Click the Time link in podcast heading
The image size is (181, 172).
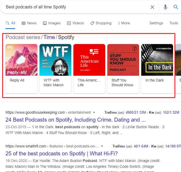pos(49,37)
